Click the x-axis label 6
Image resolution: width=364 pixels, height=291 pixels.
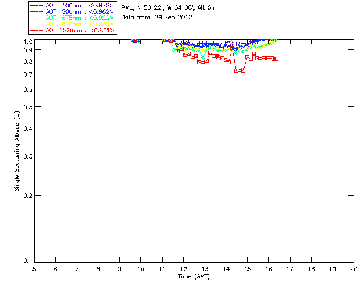pyautogui.click(x=56, y=269)
